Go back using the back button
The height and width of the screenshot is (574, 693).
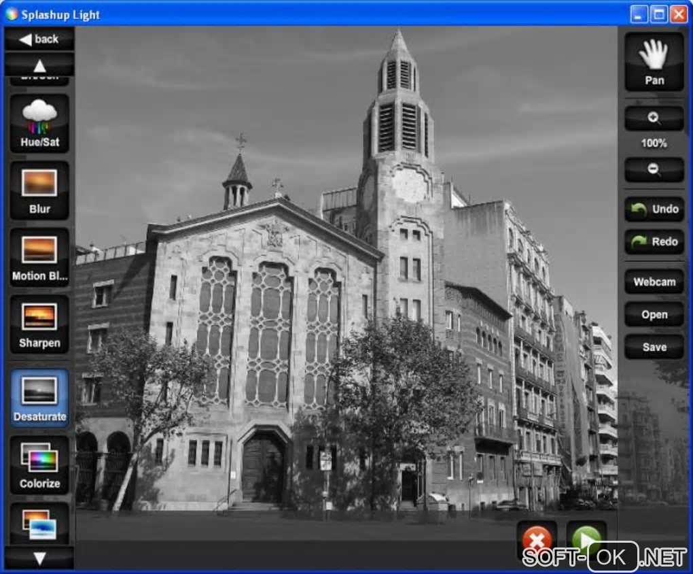pyautogui.click(x=39, y=39)
